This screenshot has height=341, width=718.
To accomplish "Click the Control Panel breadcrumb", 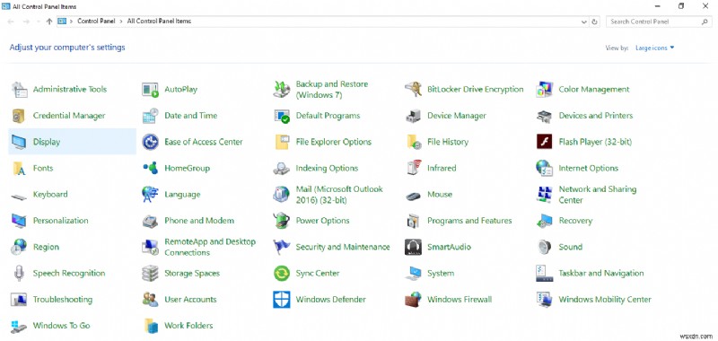I will click(x=96, y=21).
